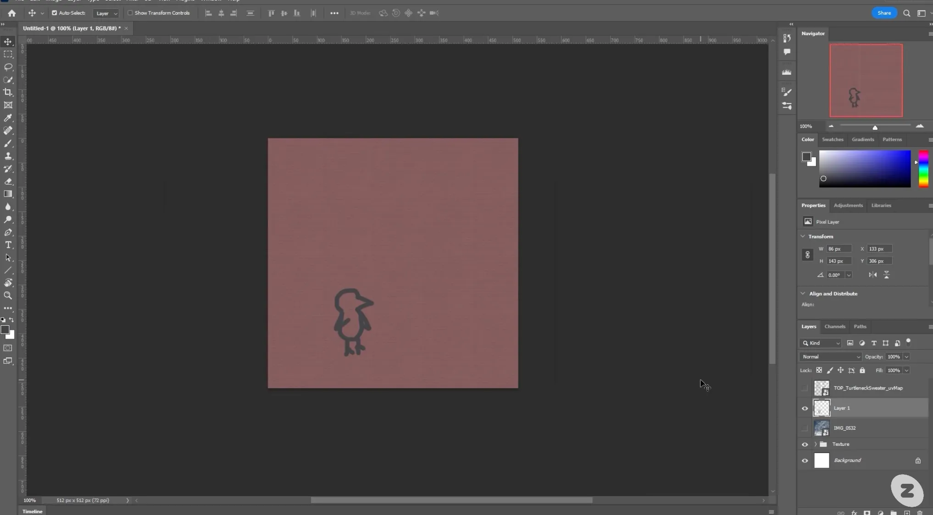Select the History Brush tool

pos(8,169)
